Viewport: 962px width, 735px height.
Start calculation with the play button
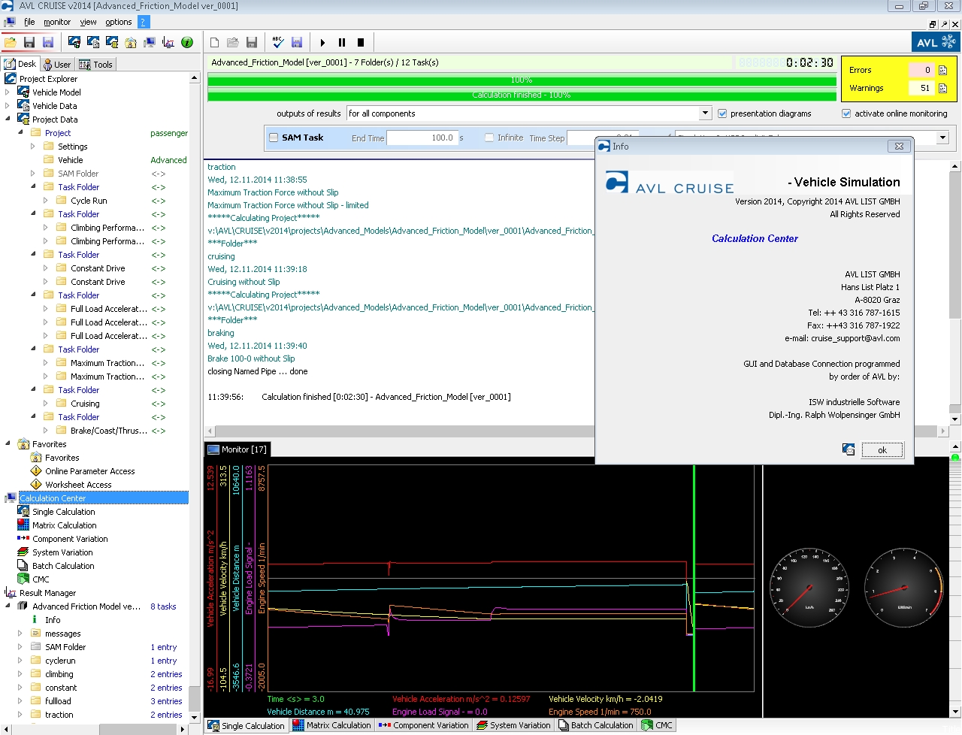point(322,43)
